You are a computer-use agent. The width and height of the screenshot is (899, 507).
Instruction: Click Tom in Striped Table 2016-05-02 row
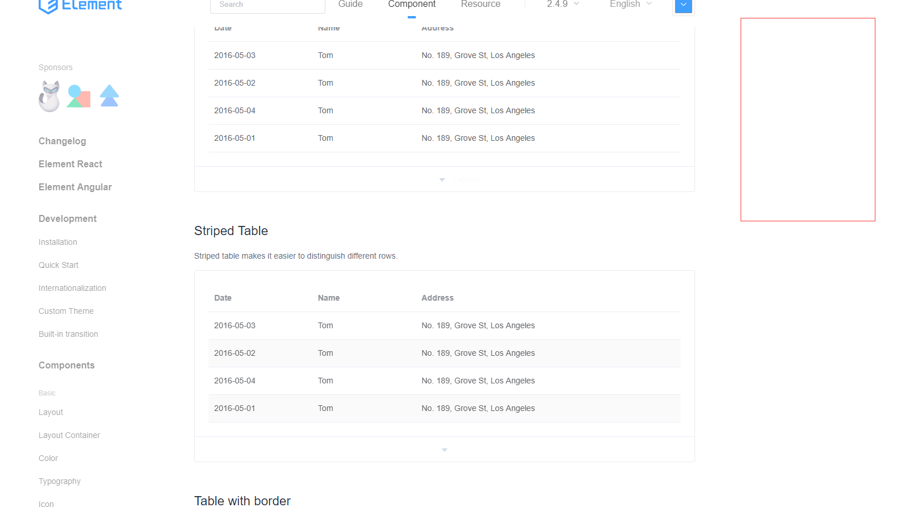325,353
